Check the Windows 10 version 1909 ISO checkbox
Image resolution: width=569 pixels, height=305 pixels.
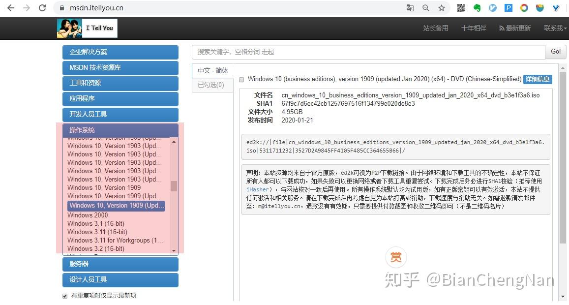(x=241, y=79)
